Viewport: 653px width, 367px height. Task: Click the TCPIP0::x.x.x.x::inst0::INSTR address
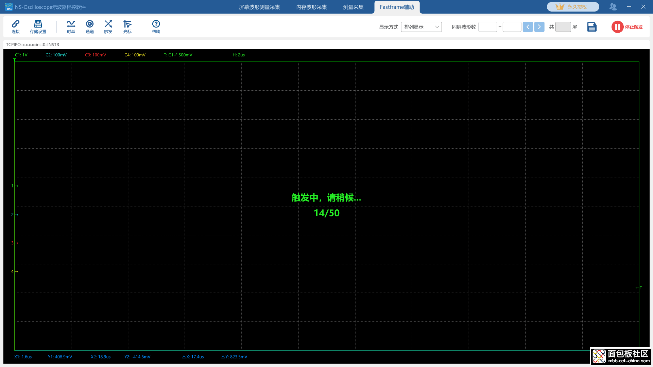(x=33, y=45)
